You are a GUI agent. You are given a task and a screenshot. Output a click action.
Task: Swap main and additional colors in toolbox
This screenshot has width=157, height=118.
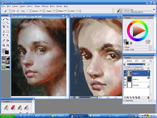[3, 54]
